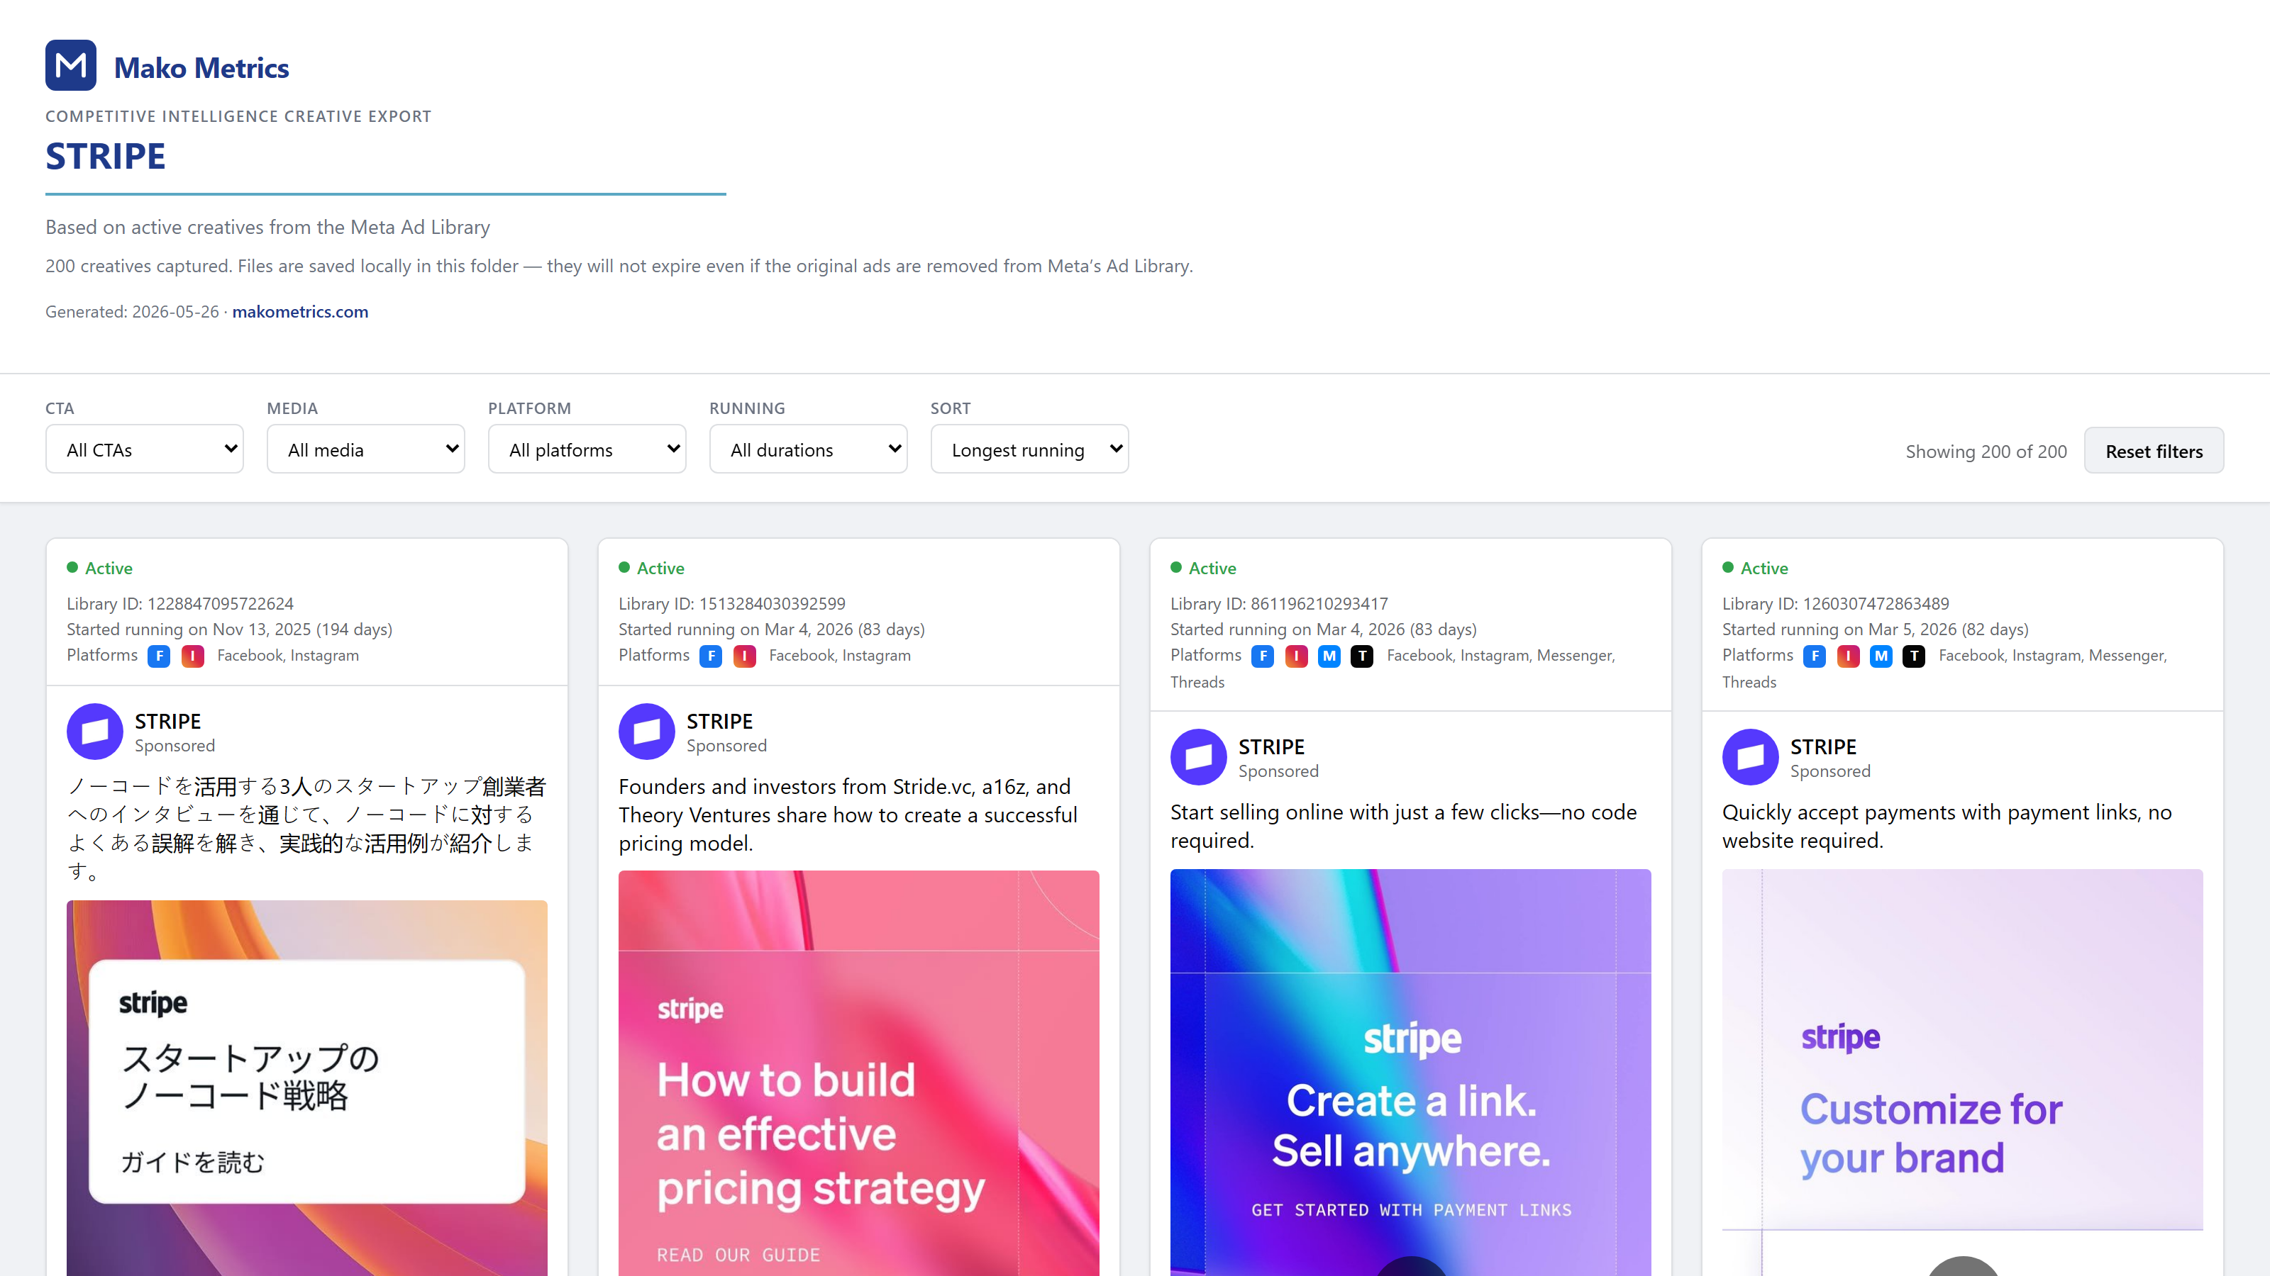The width and height of the screenshot is (2270, 1276).
Task: Click Threads icon on ad 861196210293417
Action: tap(1362, 656)
